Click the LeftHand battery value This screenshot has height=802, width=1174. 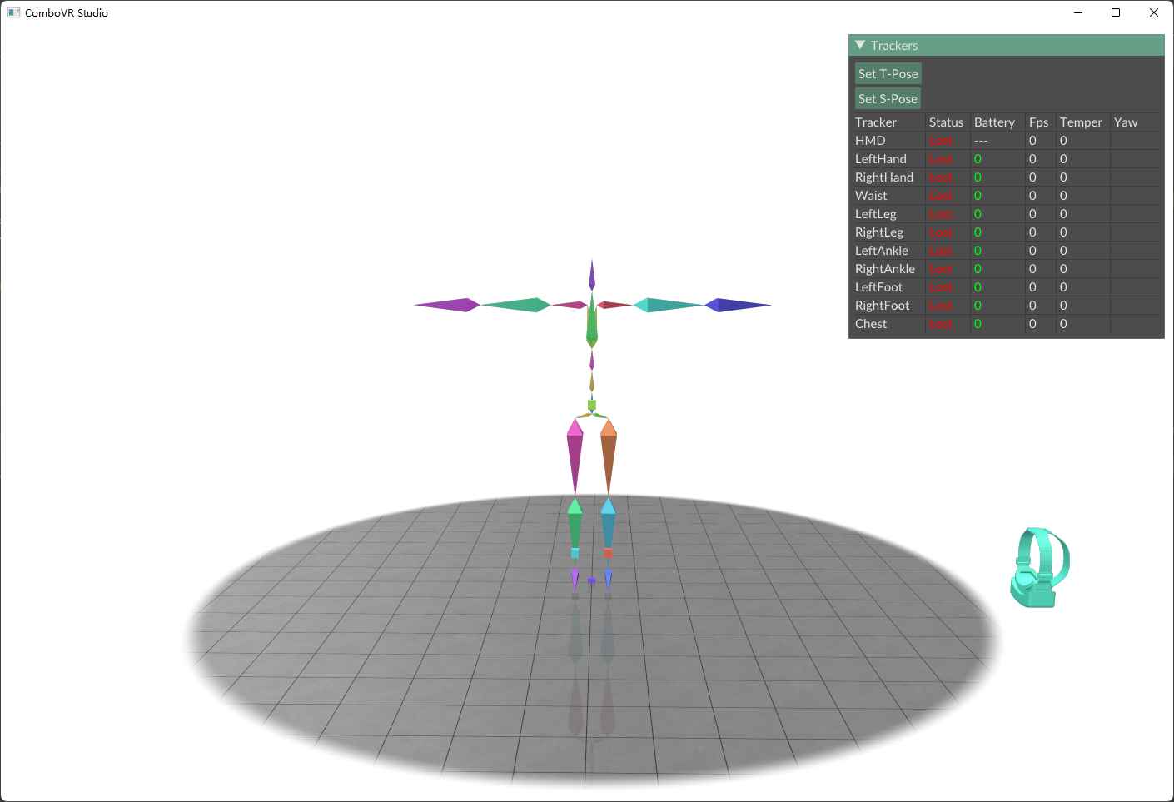978,159
